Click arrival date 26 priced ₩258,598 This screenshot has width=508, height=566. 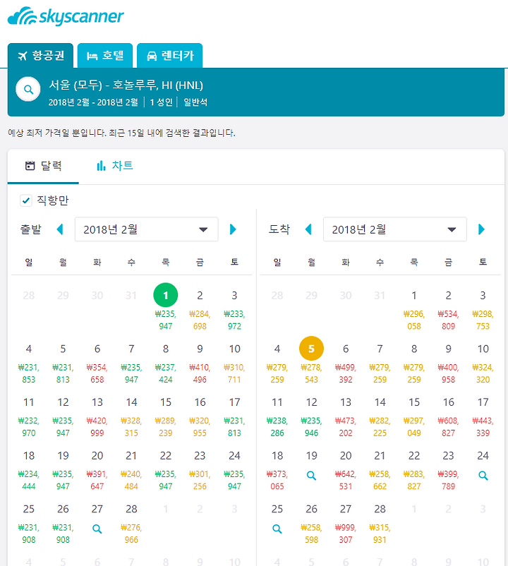click(x=311, y=524)
